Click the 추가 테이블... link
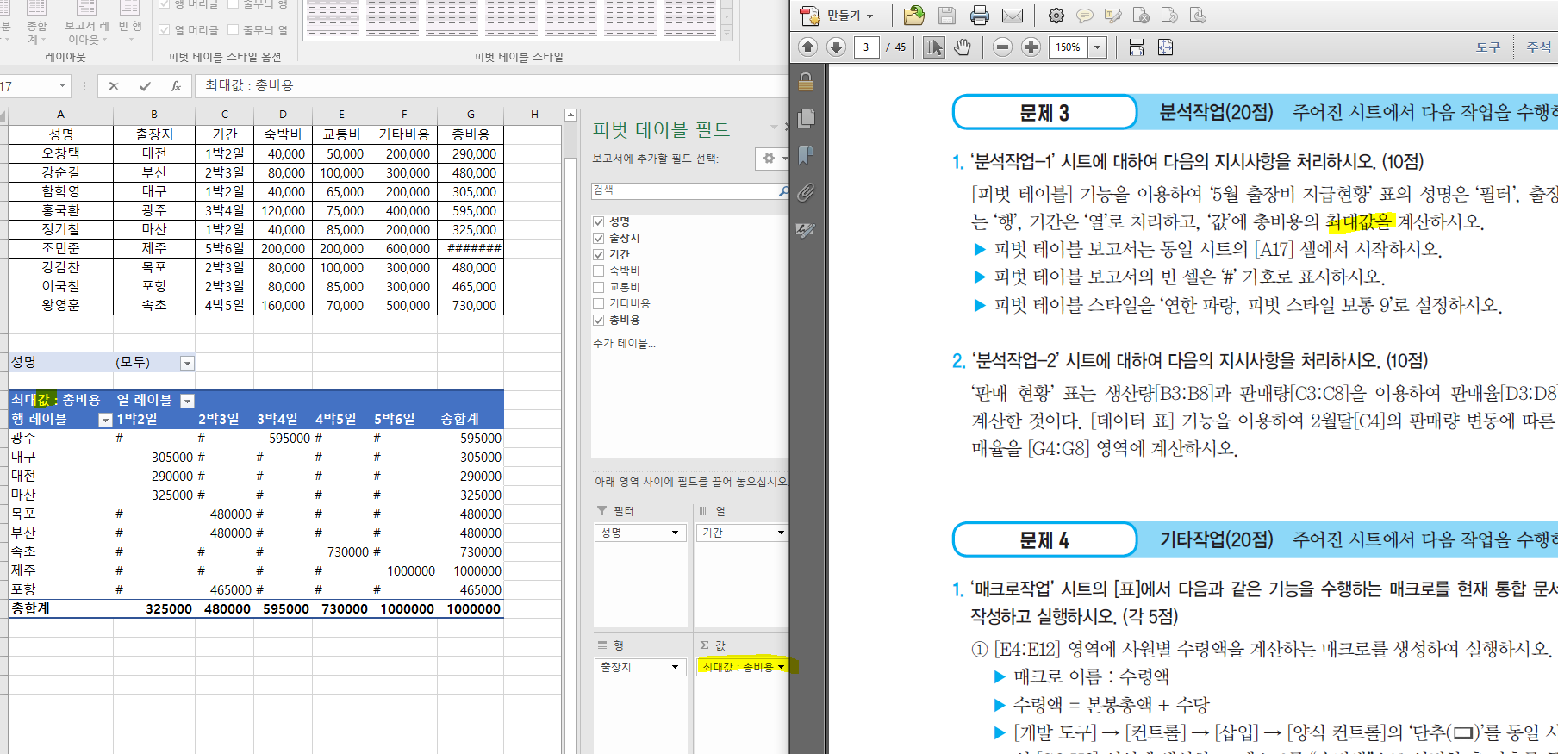 click(624, 343)
